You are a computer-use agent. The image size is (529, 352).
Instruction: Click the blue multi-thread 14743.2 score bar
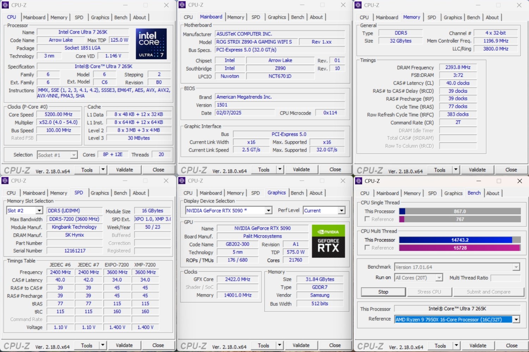point(456,240)
